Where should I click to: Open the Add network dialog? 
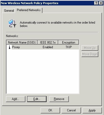(x=16, y=99)
